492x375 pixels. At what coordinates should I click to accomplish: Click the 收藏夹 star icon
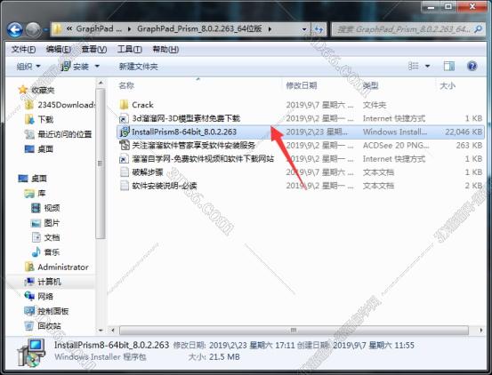[x=23, y=90]
